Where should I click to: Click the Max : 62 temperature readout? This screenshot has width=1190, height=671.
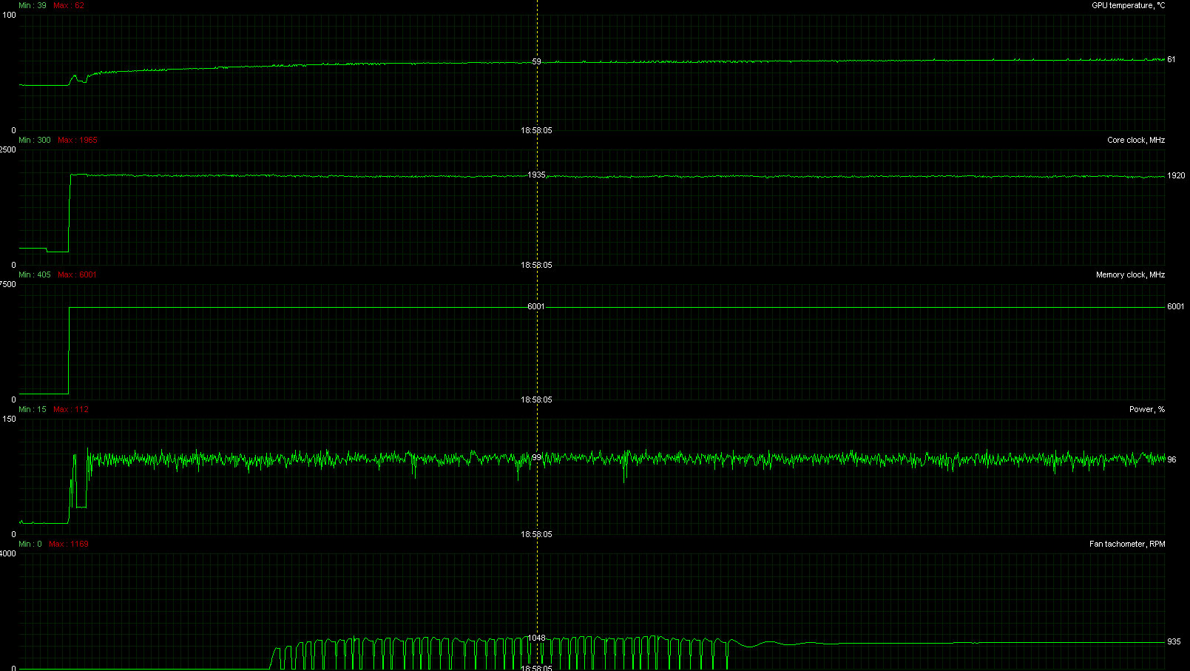[x=69, y=6]
